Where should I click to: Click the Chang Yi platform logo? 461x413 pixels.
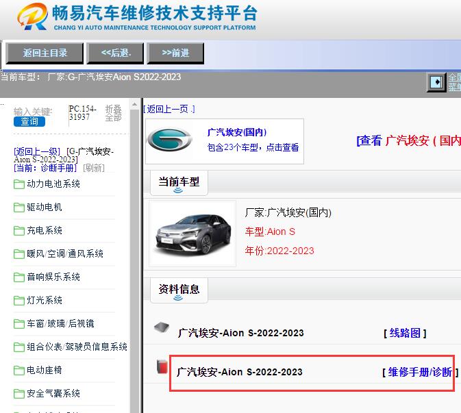pyautogui.click(x=137, y=16)
